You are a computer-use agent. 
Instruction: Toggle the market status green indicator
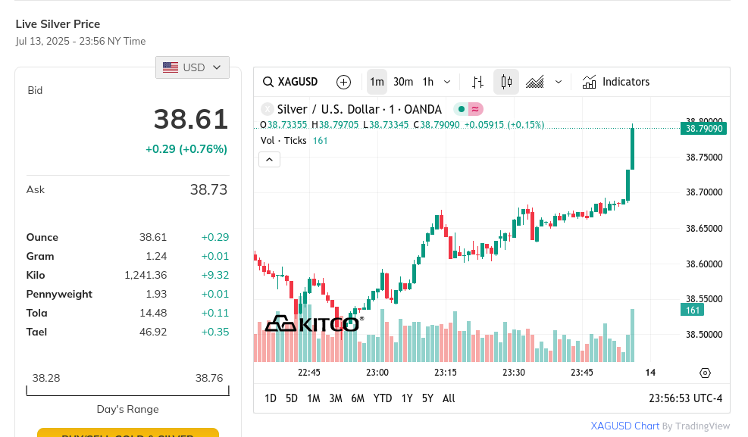click(x=462, y=109)
